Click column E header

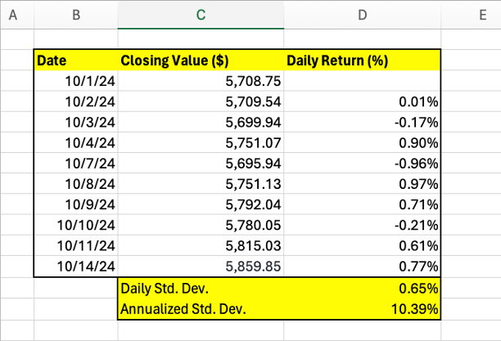coord(472,14)
